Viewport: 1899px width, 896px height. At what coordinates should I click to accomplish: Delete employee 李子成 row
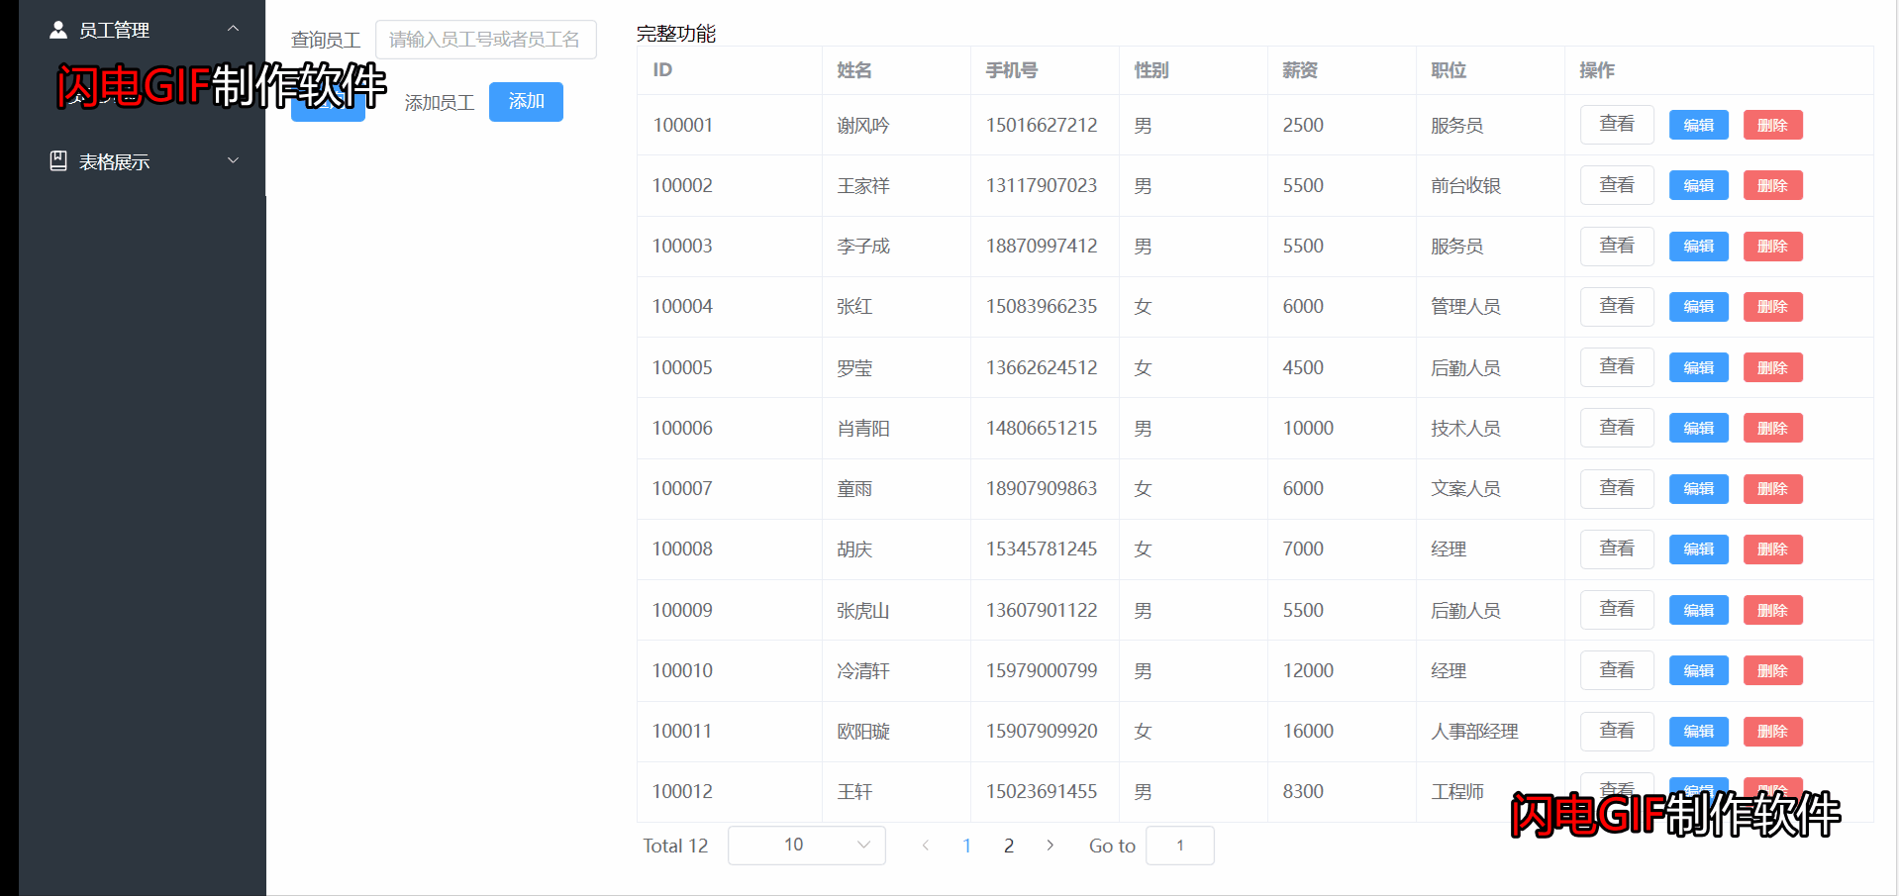tap(1773, 247)
